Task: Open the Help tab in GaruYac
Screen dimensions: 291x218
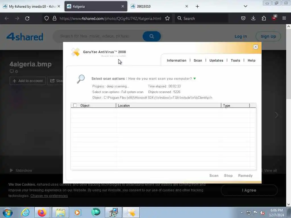Action: coord(251,60)
